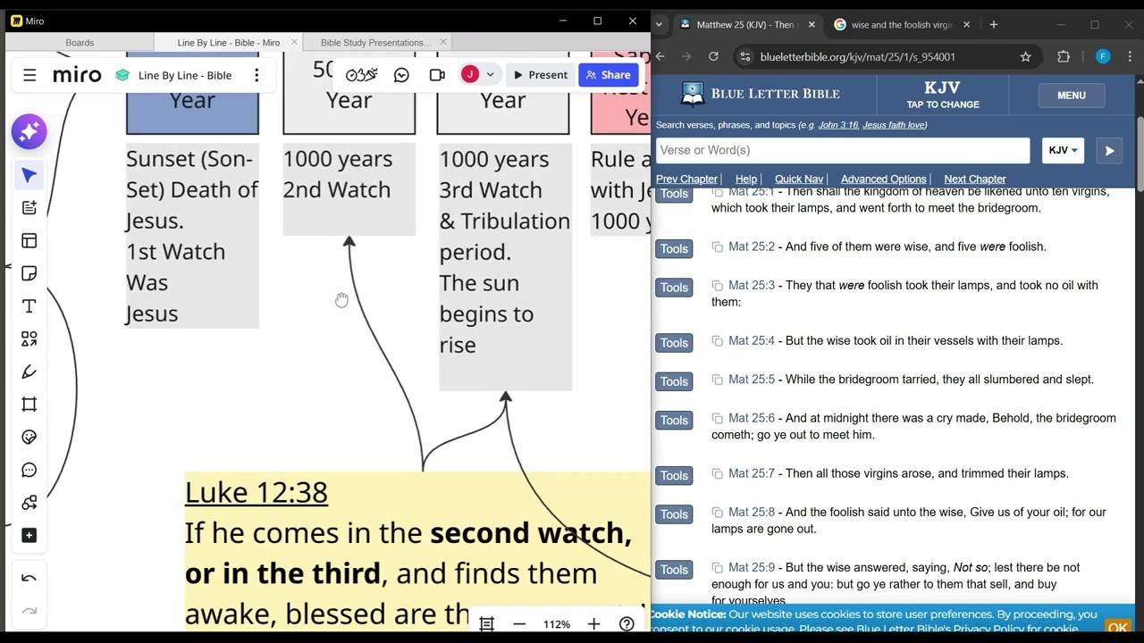Start video call camera icon
Image resolution: width=1144 pixels, height=643 pixels.
tap(437, 75)
